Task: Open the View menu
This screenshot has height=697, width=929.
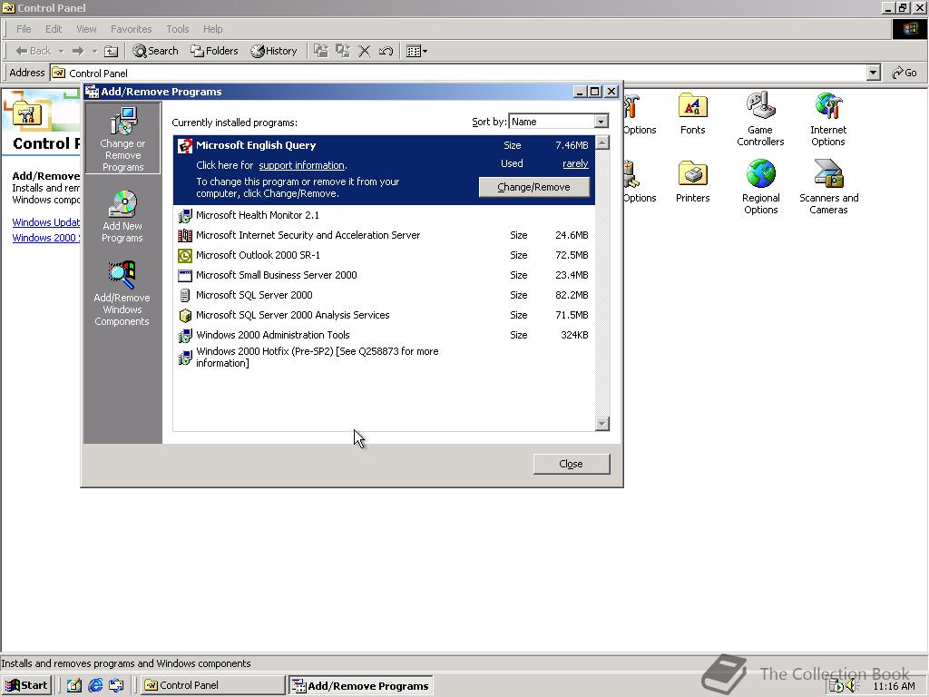Action: pyautogui.click(x=86, y=29)
